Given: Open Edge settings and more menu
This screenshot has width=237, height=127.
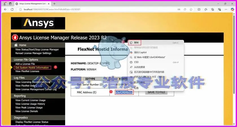Looking at the screenshot, I should pyautogui.click(x=226, y=9).
